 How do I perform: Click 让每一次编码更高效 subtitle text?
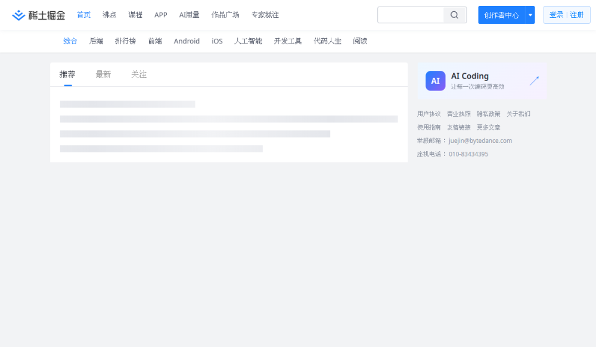(477, 86)
